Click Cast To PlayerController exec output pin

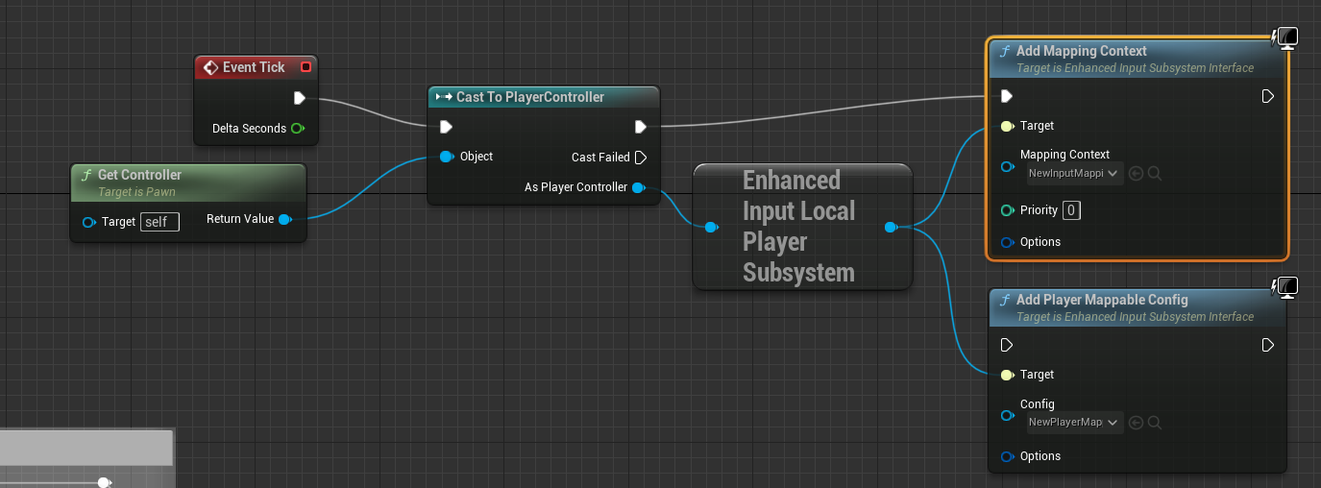coord(641,127)
